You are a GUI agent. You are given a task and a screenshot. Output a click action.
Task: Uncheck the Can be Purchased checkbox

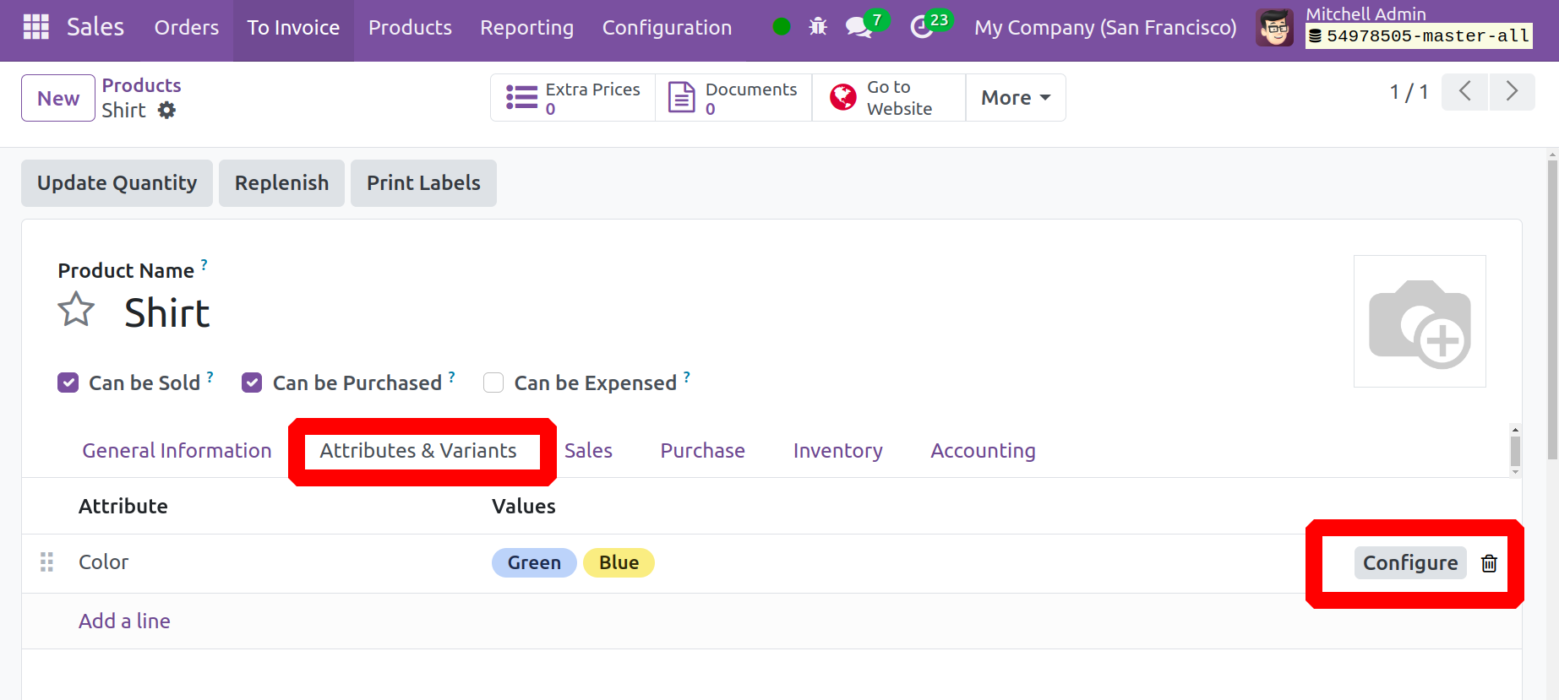(x=252, y=383)
